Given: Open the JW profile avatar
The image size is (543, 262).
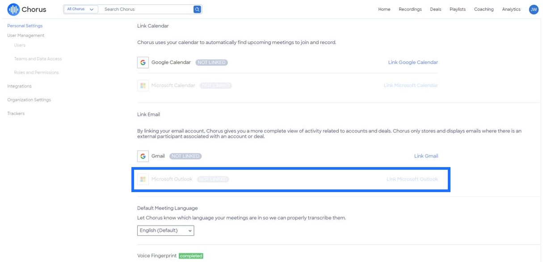Looking at the screenshot, I should click(534, 9).
